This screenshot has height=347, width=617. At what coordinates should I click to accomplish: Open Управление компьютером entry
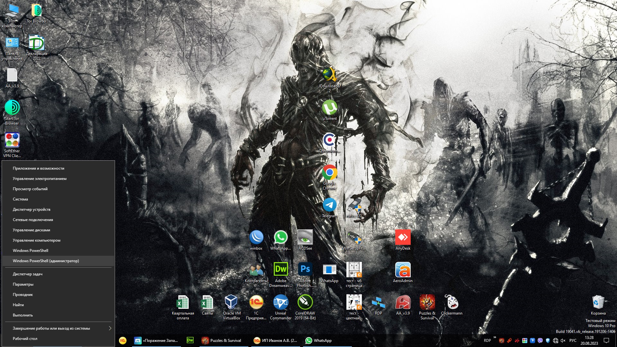pos(58,240)
